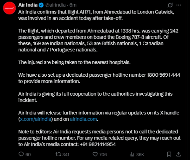This screenshot has width=190, height=160.
Task: Click the blue verified badge
Action: (x=41, y=5)
